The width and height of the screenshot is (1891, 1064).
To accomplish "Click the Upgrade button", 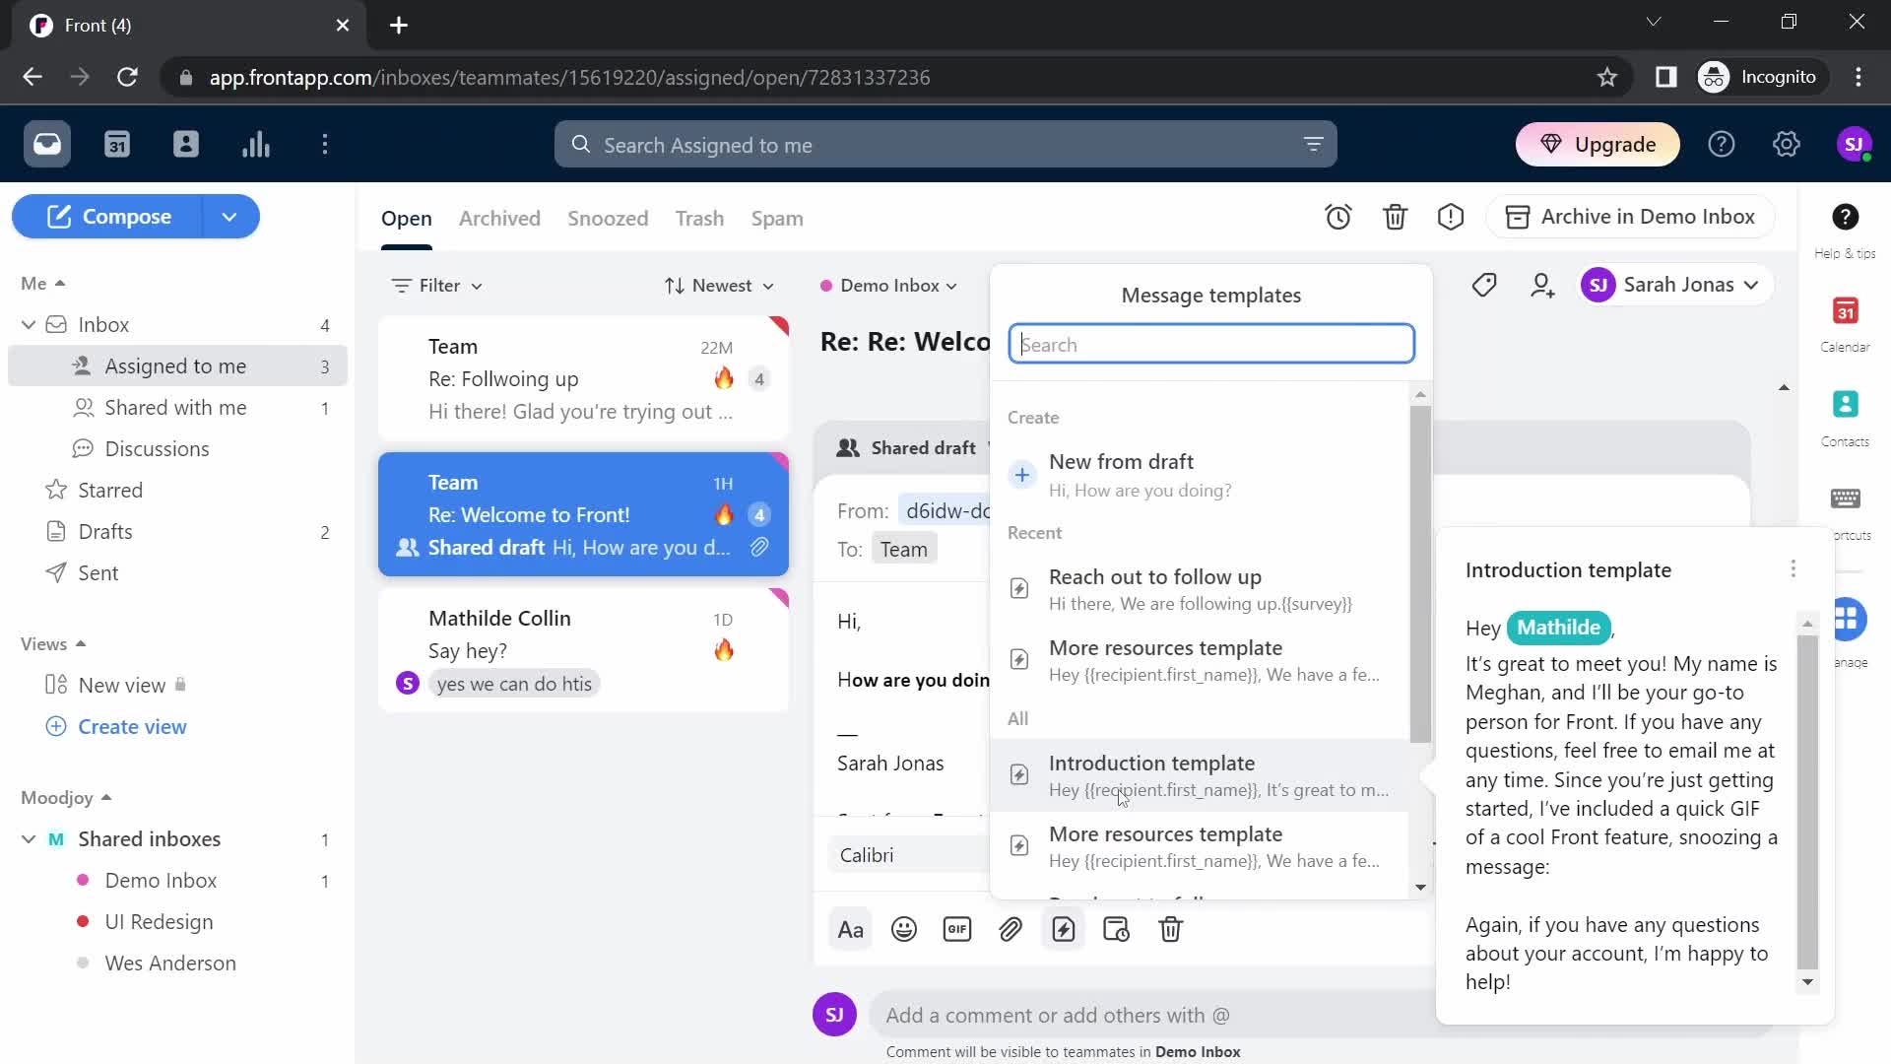I will click(x=1598, y=145).
